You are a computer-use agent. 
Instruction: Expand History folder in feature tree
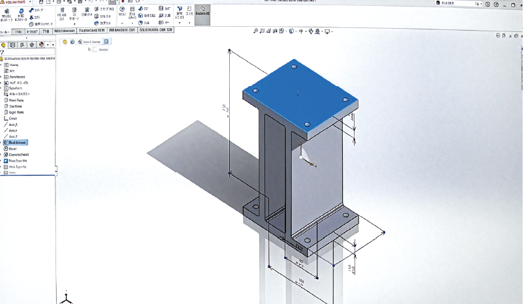(x=1, y=65)
